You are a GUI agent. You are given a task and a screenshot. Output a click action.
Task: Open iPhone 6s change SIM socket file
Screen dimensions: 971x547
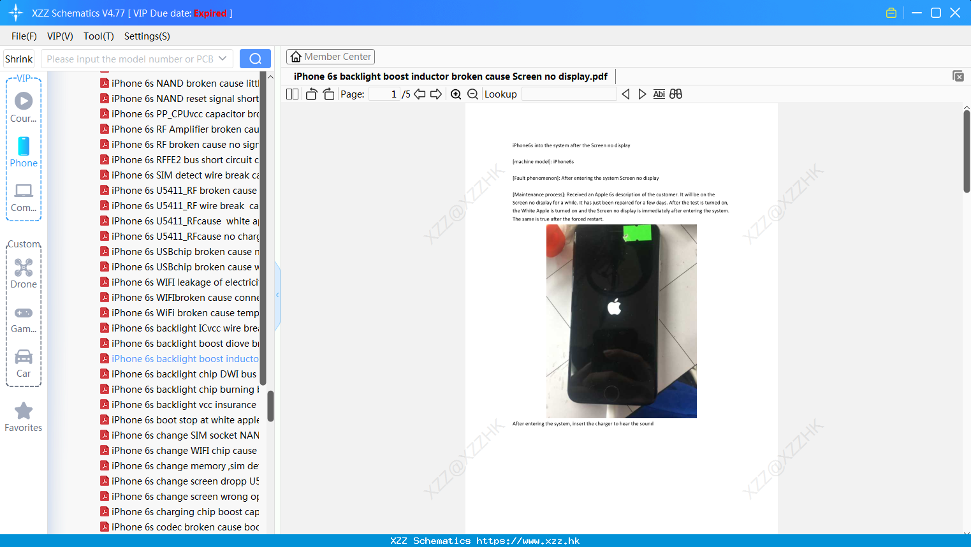point(180,435)
